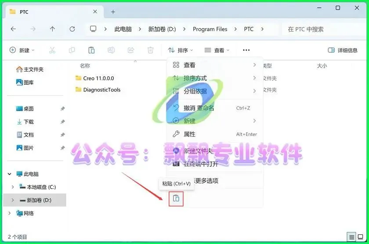This screenshot has width=369, height=244.
Task: Click the Cut scissors icon in toolbar
Action: click(x=52, y=50)
